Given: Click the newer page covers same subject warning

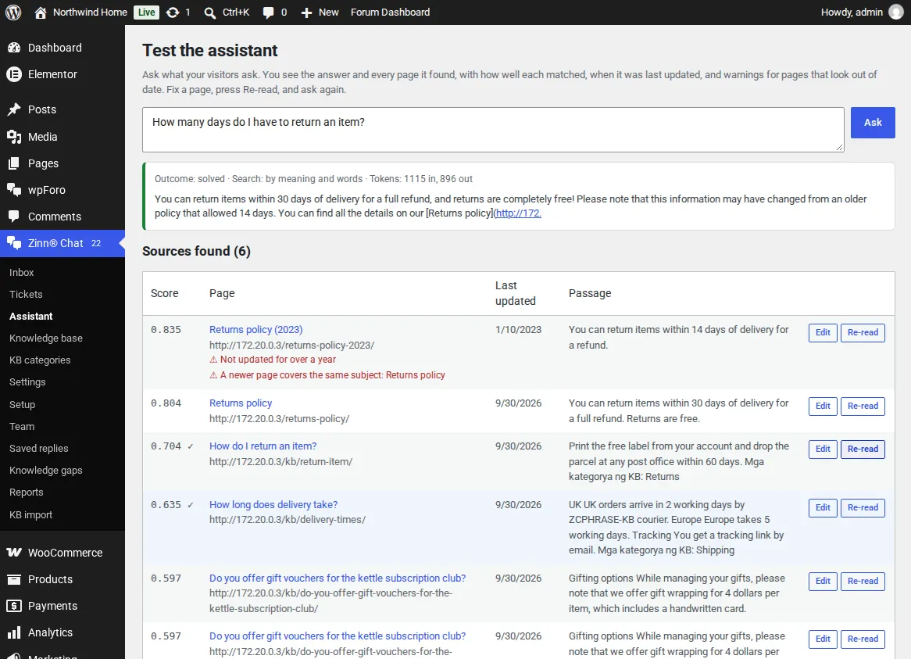Looking at the screenshot, I should 327,375.
